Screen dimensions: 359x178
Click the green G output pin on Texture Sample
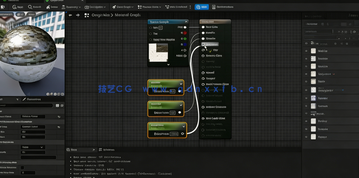[185, 39]
